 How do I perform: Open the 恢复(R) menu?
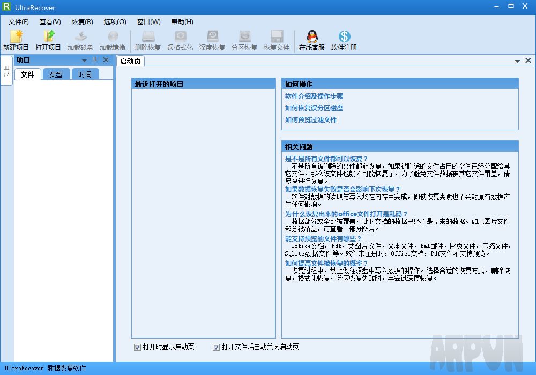click(82, 22)
